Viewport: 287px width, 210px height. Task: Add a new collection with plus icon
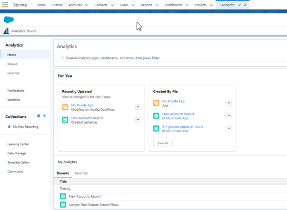[44, 116]
